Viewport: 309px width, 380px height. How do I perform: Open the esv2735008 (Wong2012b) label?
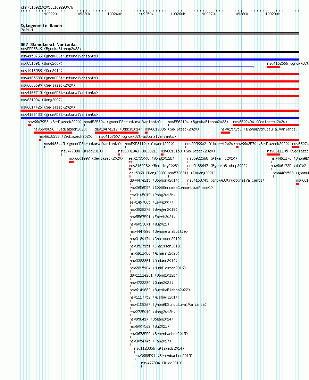[152, 158]
